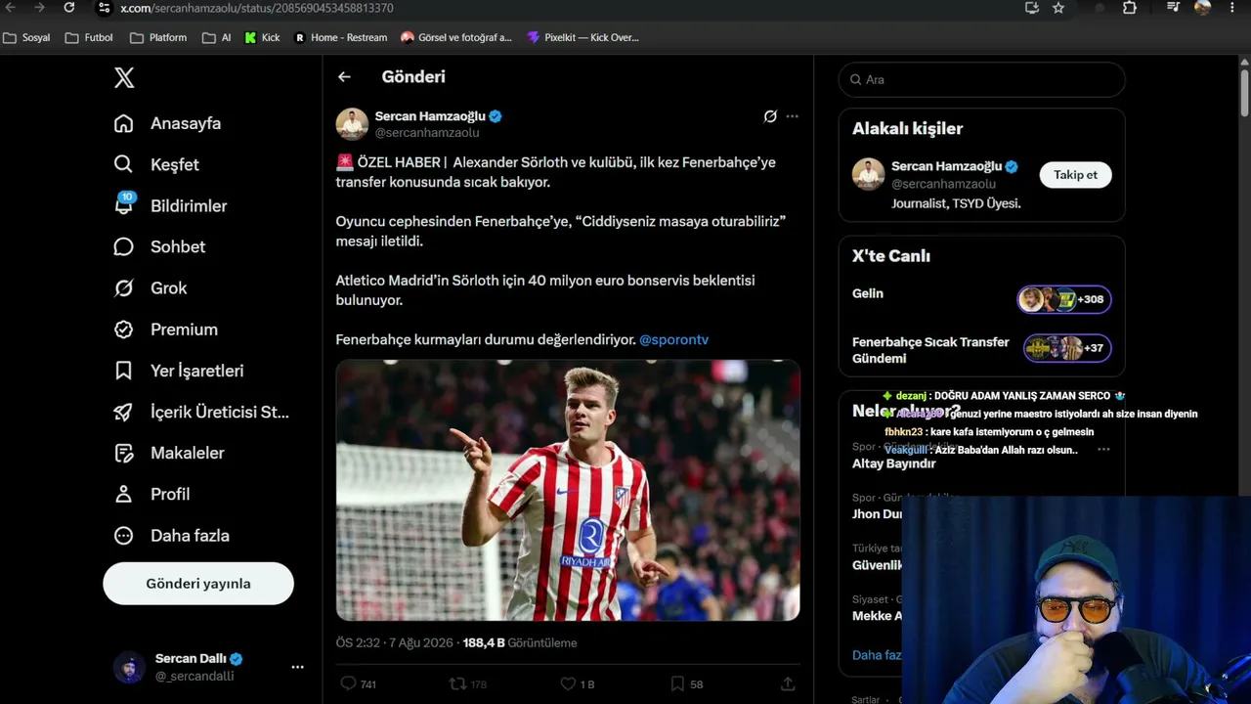Open the post's three-dot more menu

[792, 116]
